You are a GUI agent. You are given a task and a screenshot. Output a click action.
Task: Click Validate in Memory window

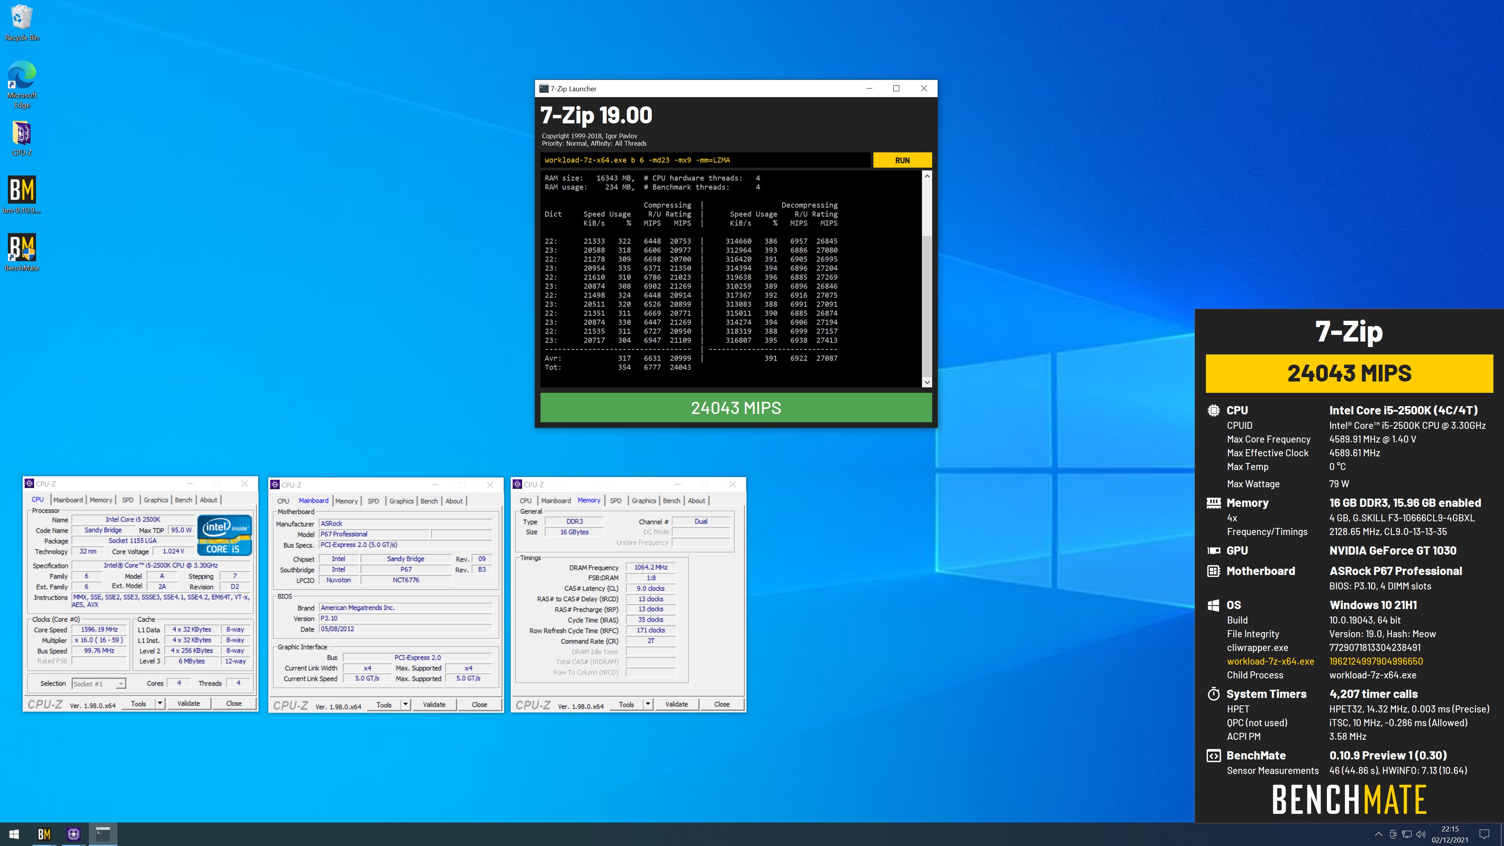(x=677, y=704)
